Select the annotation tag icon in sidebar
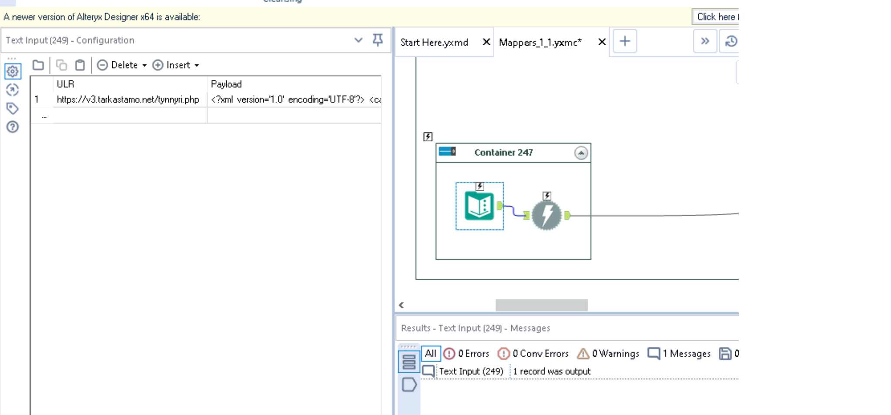891x415 pixels. 13,108
